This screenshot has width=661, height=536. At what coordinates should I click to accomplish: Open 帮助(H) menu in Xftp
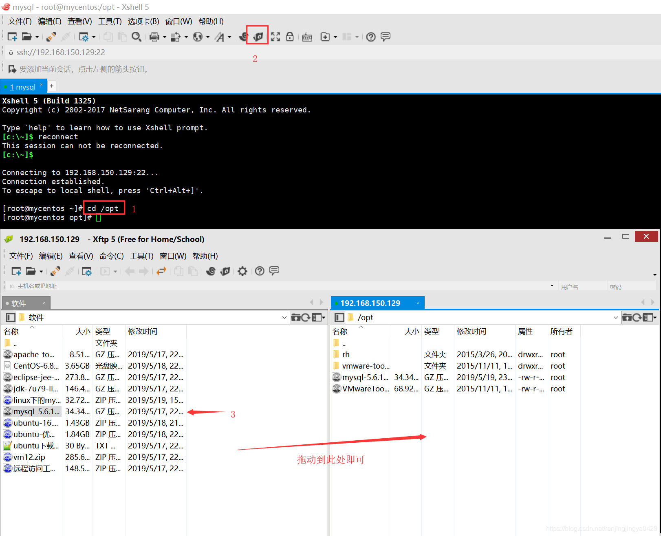click(205, 256)
